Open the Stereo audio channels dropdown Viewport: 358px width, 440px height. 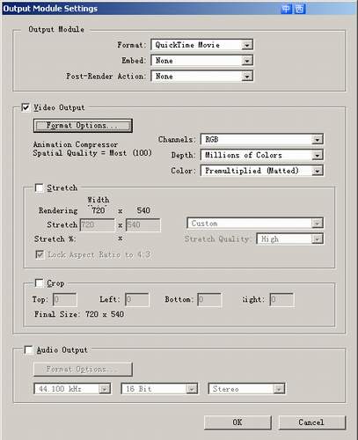point(246,388)
